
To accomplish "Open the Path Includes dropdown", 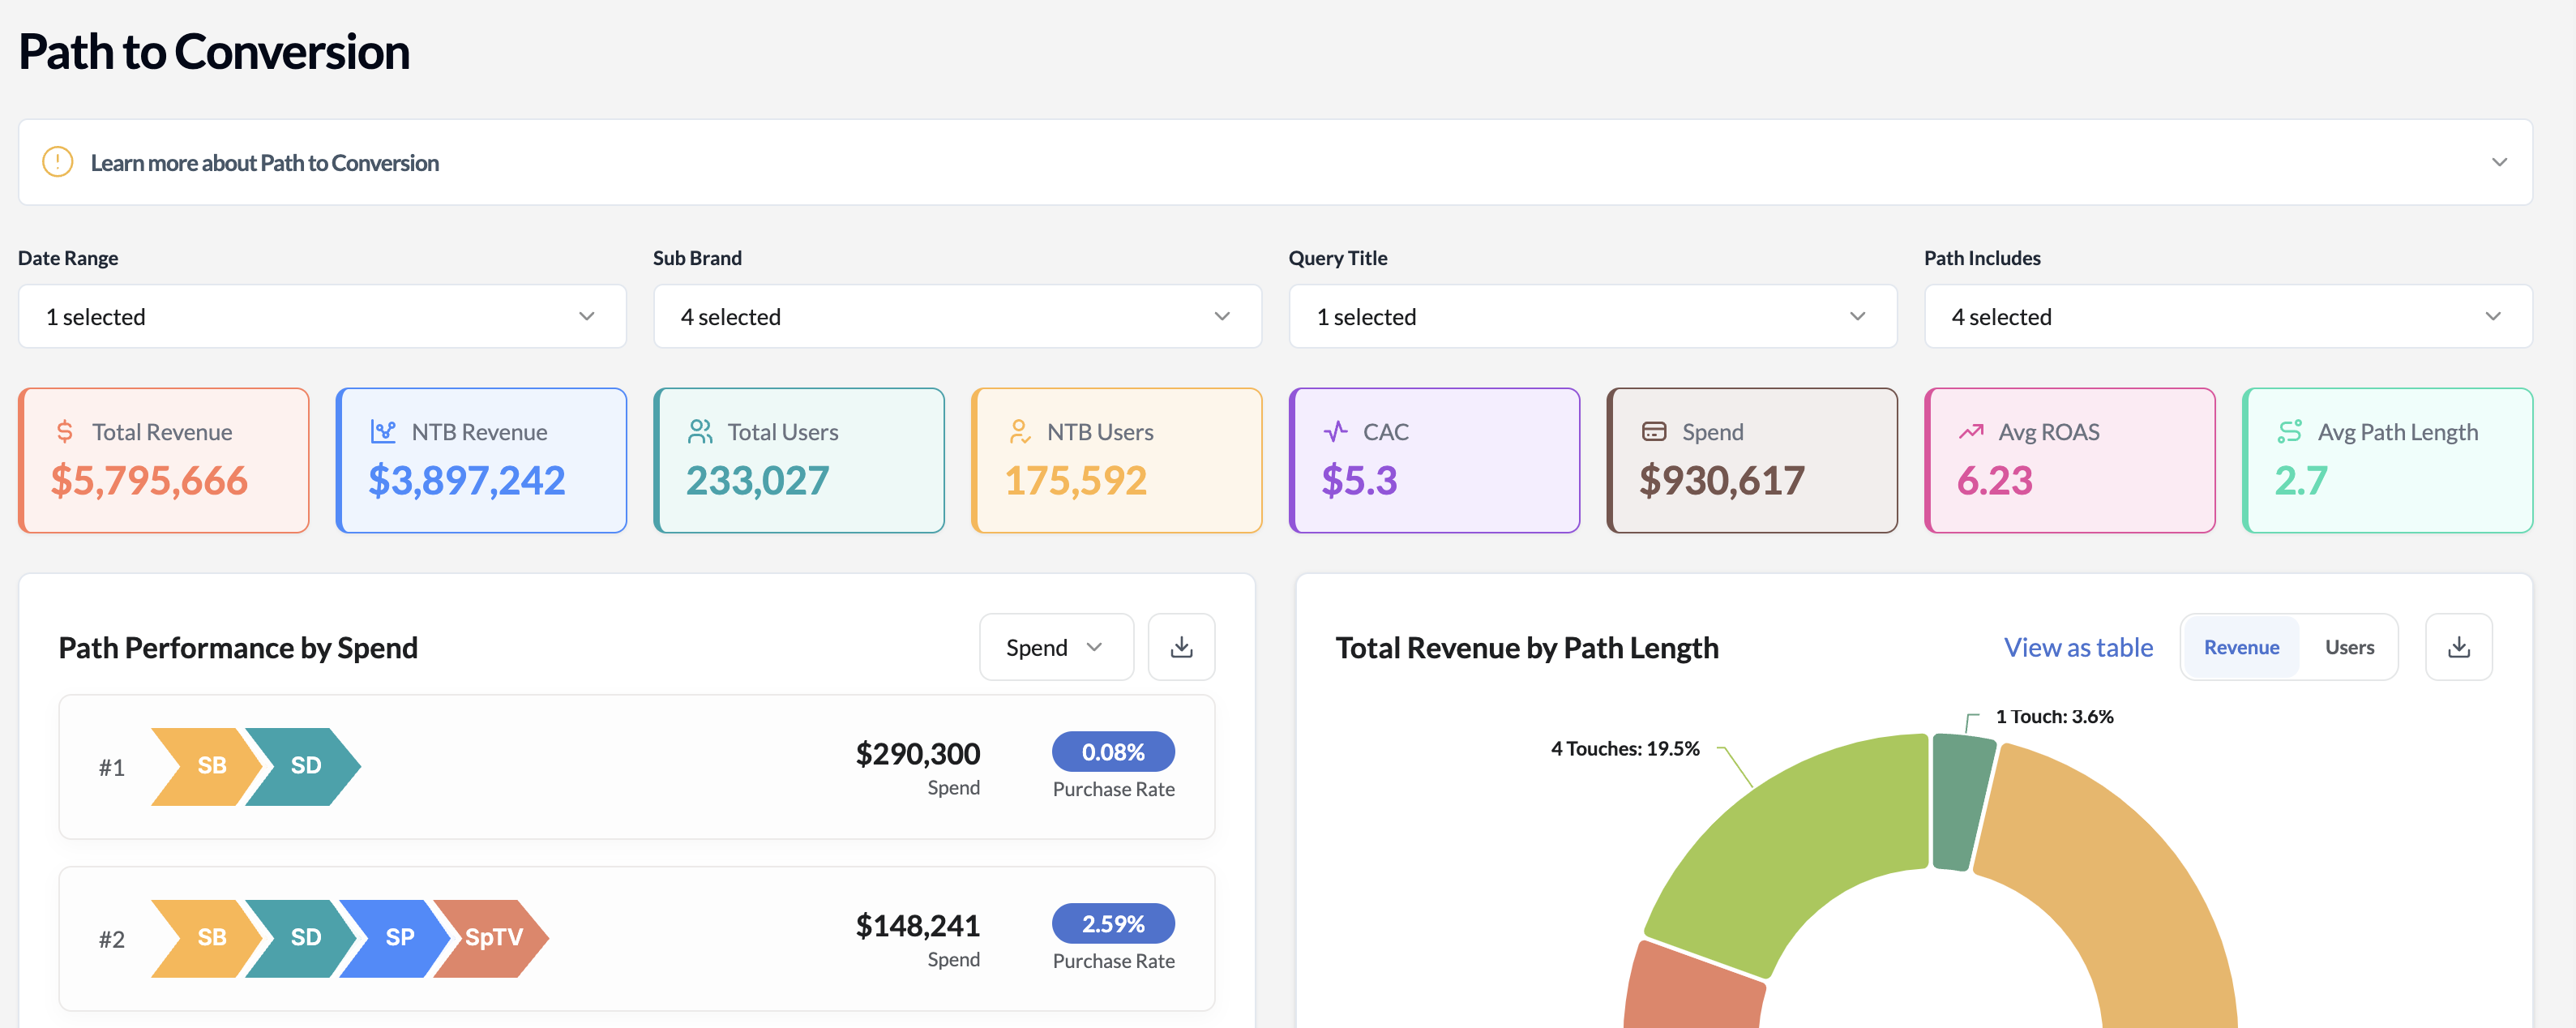I will click(x=2227, y=317).
